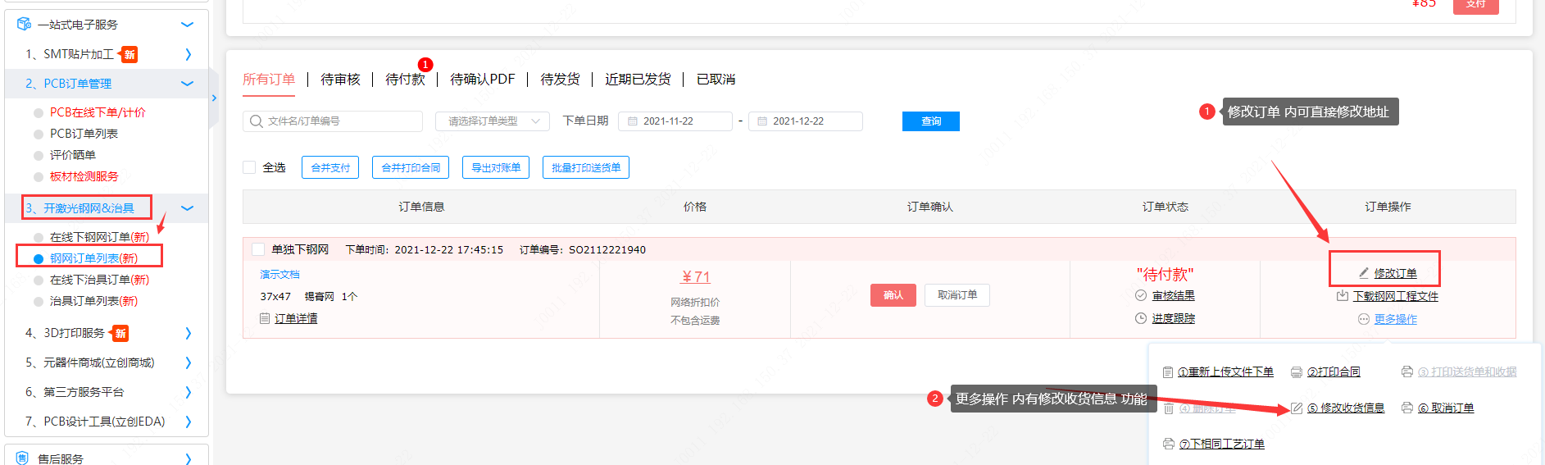Click the magnifier icon in search box
This screenshot has height=465, width=1545.
[x=257, y=121]
